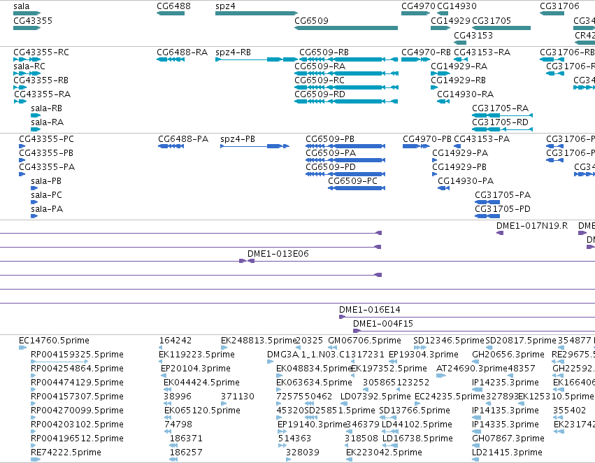Select protein CG43355-PC
The height and width of the screenshot is (463, 595).
click(x=22, y=146)
